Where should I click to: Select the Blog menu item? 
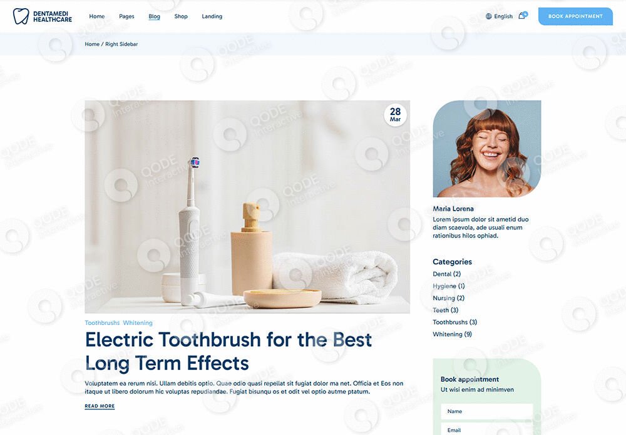click(154, 16)
